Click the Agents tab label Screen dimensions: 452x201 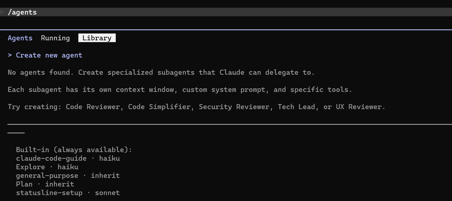click(x=20, y=38)
